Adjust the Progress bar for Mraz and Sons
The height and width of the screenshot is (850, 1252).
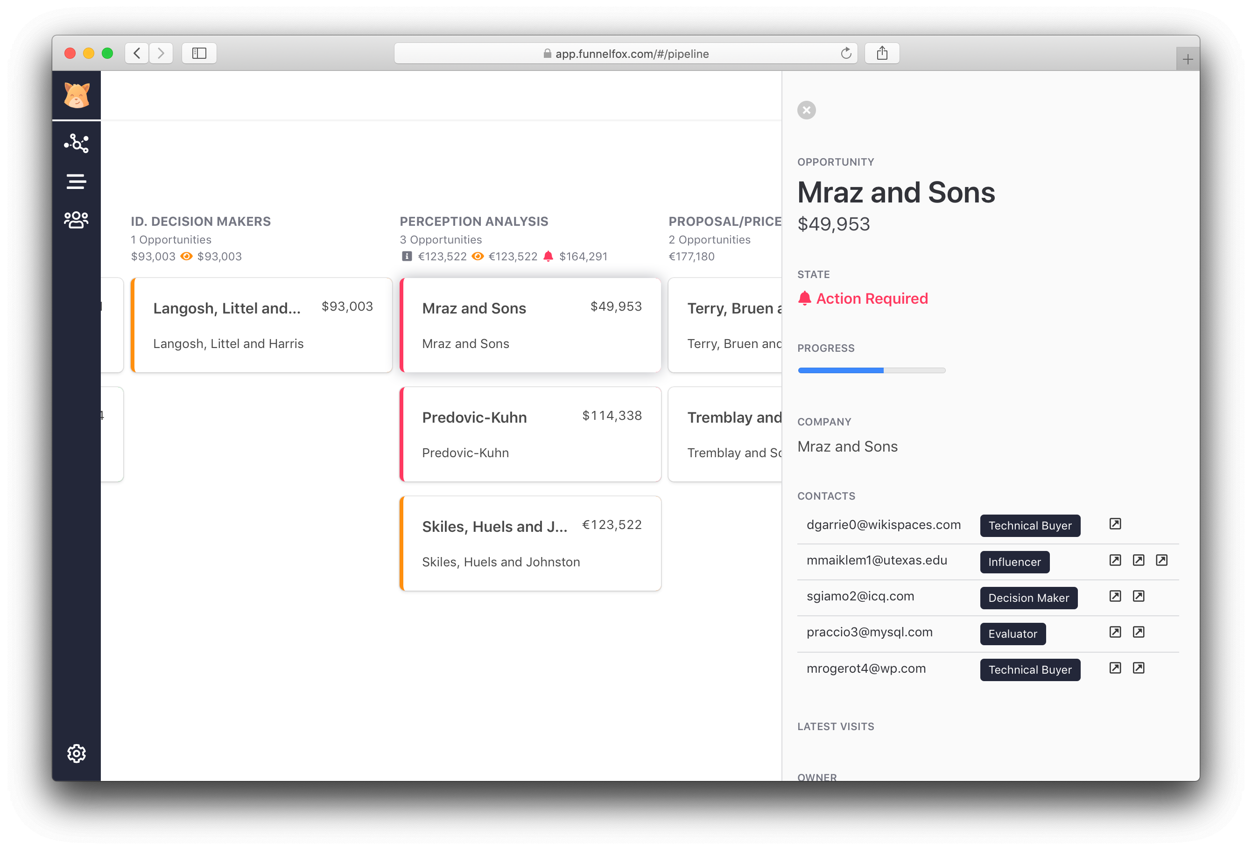pos(872,370)
